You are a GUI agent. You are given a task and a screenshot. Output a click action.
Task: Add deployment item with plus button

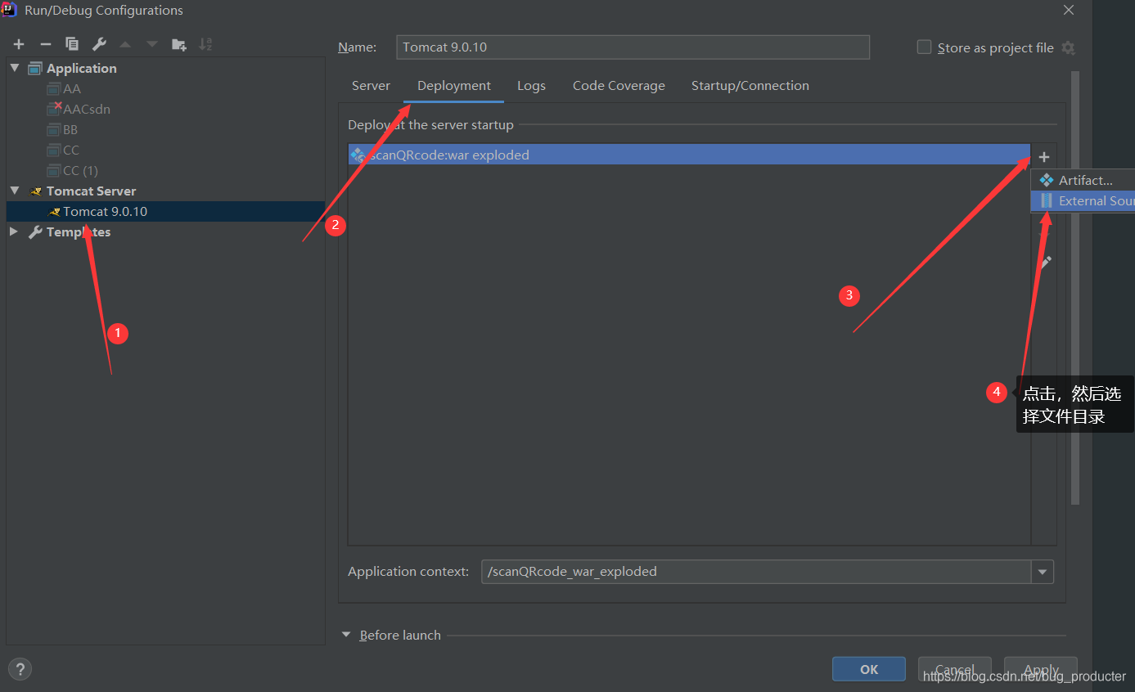(1044, 157)
